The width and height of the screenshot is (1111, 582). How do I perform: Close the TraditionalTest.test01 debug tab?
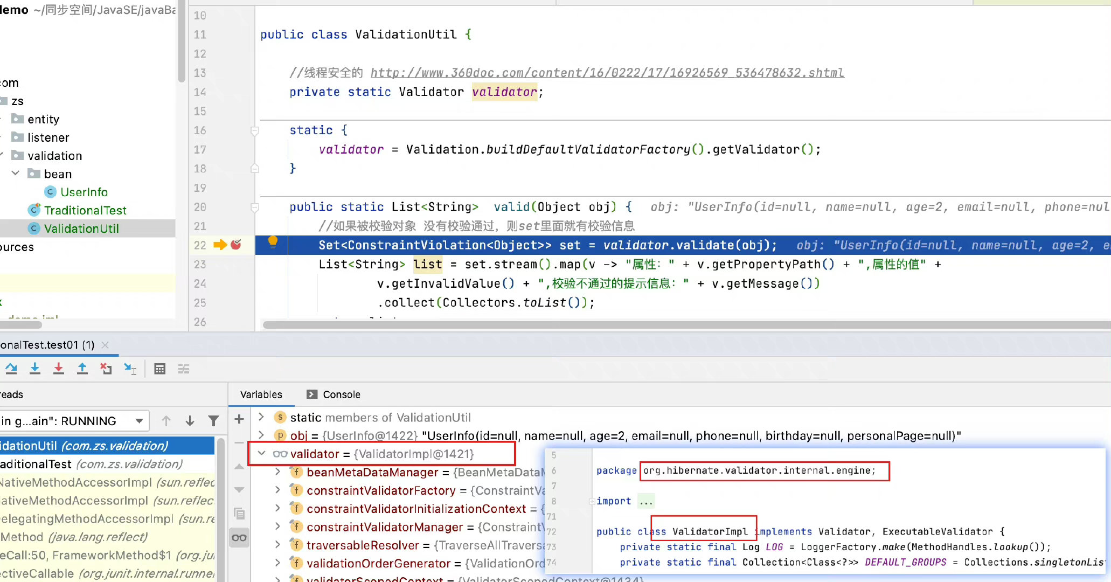[106, 345]
